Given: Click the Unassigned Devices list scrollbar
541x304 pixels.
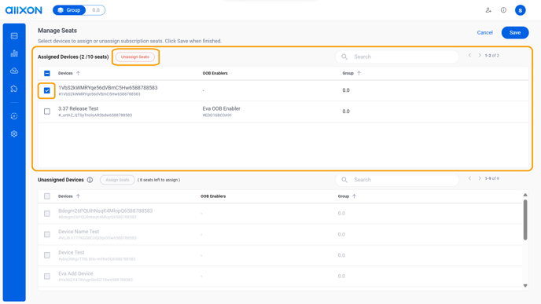Looking at the screenshot, I should [525, 220].
